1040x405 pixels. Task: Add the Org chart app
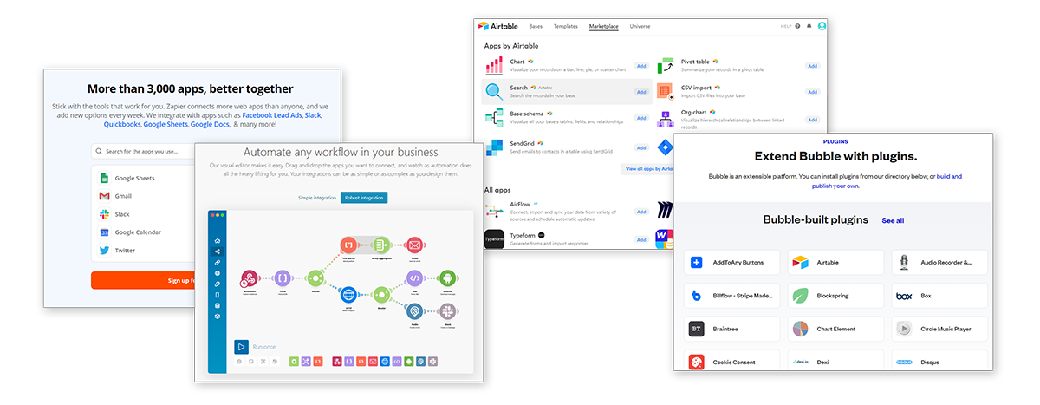(x=813, y=119)
